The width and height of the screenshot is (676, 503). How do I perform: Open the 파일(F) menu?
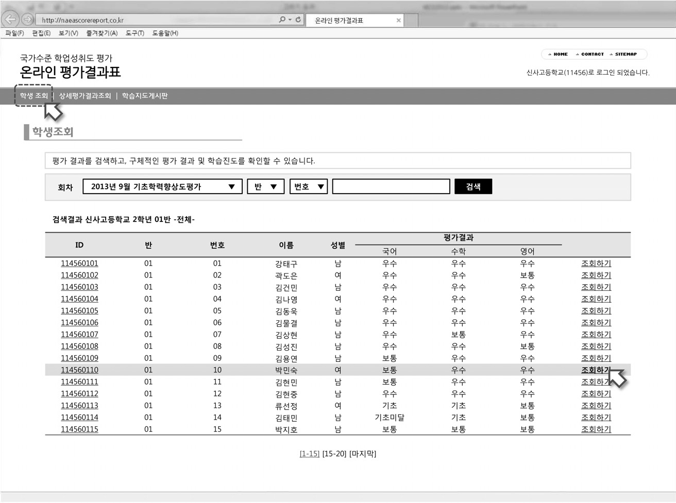[14, 33]
